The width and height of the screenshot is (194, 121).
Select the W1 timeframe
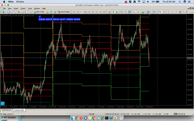click(101, 12)
